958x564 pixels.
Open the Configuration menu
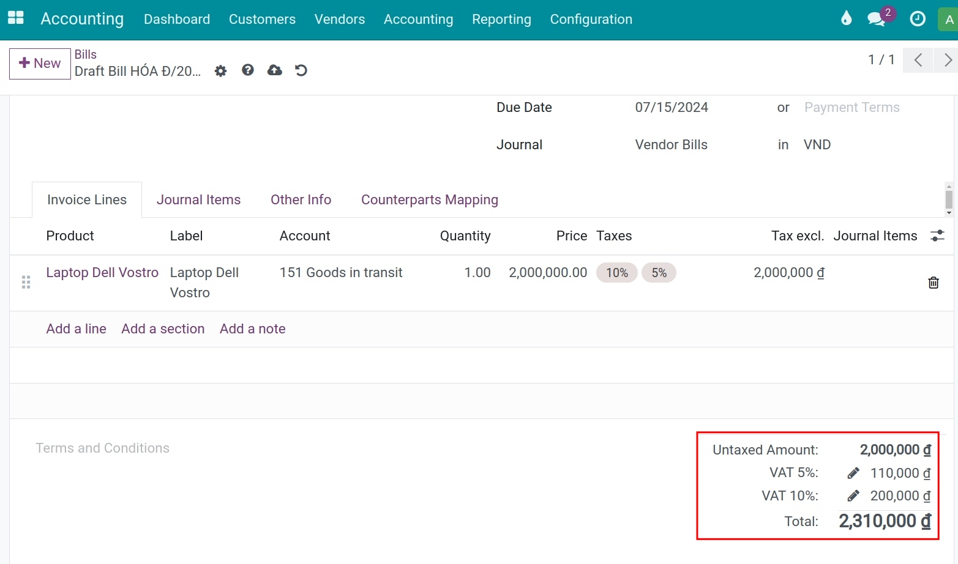click(x=591, y=19)
